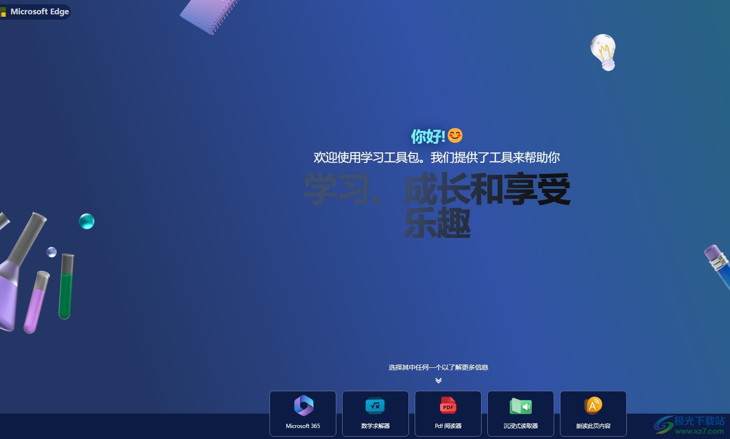Image resolution: width=730 pixels, height=439 pixels.
Task: Click the Microsoft Edge text label
Action: 40,11
